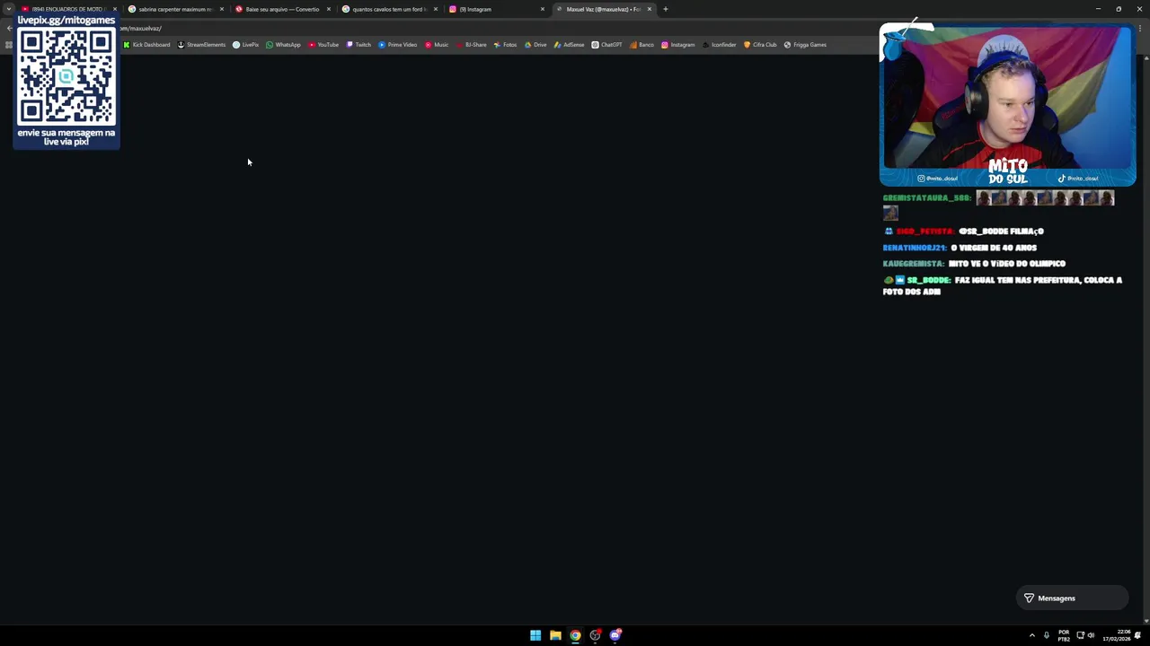Switch to the quantos cavalos search tab
Image resolution: width=1150 pixels, height=646 pixels.
coord(389,9)
